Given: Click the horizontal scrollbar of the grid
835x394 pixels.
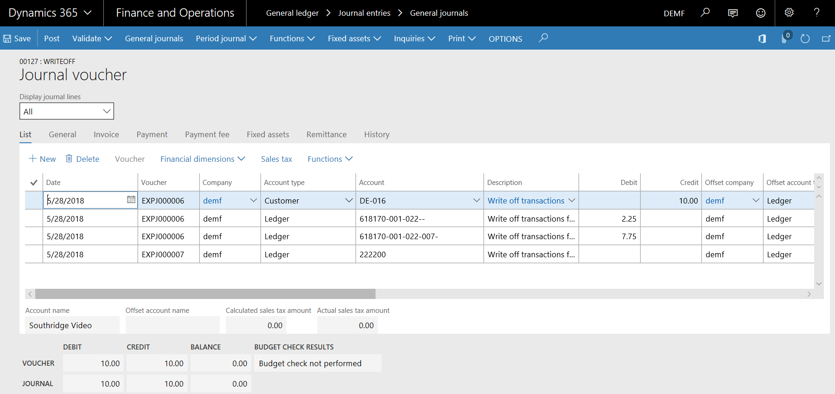Looking at the screenshot, I should click(x=205, y=294).
